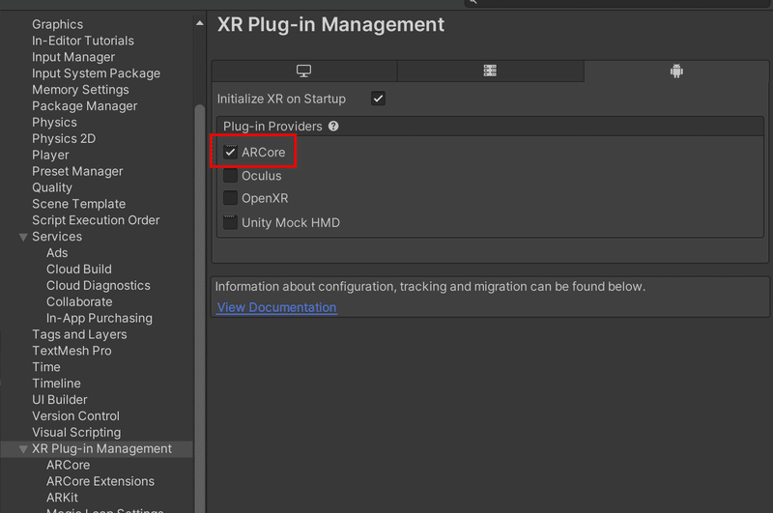Select Tags and Layers settings
This screenshot has width=773, height=513.
(x=79, y=334)
